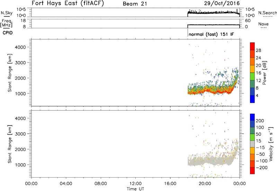This screenshot has width=277, height=191.
Task: Pick the gray segment of the velocity color bar
Action: [252, 144]
